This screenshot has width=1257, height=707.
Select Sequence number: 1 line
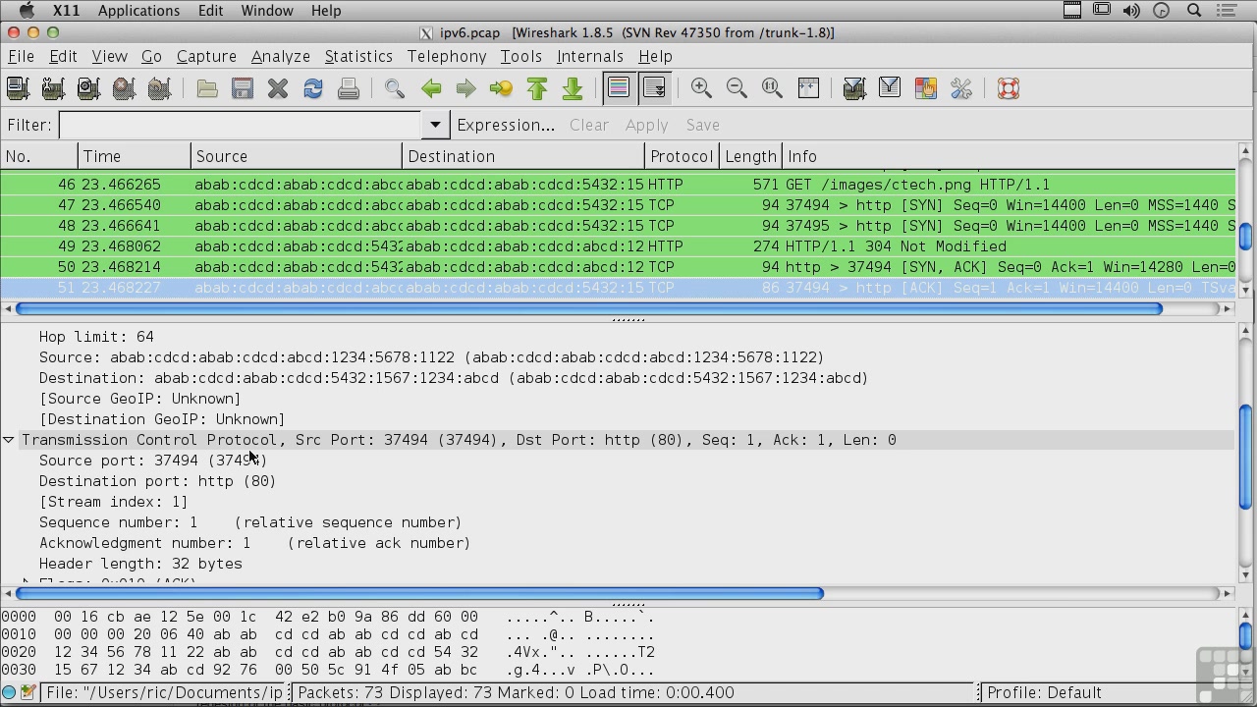tap(250, 522)
